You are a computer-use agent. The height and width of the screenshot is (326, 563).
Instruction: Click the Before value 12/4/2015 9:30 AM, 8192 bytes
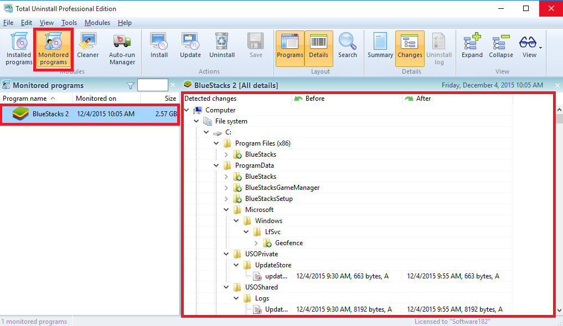click(x=344, y=309)
